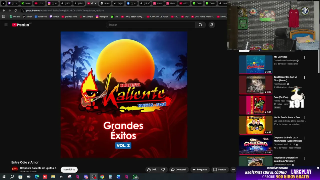Image resolution: width=320 pixels, height=180 pixels.
Task: Open Microsoft Store from the taskbar
Action: [20, 177]
